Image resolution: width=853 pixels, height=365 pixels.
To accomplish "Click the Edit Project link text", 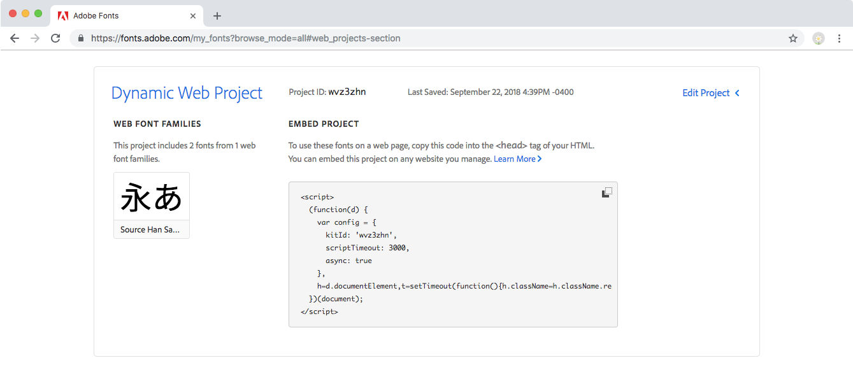I will [706, 93].
